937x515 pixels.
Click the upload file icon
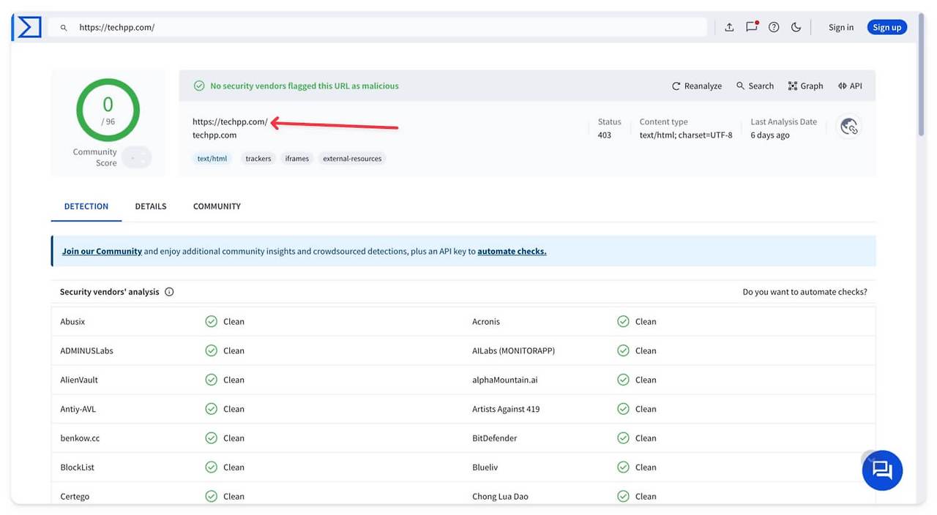729,27
